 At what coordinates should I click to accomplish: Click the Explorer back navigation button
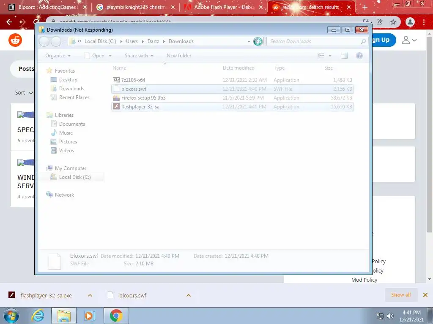point(44,42)
